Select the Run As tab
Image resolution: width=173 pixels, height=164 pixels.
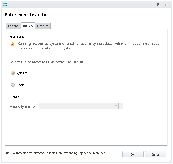(x=28, y=26)
